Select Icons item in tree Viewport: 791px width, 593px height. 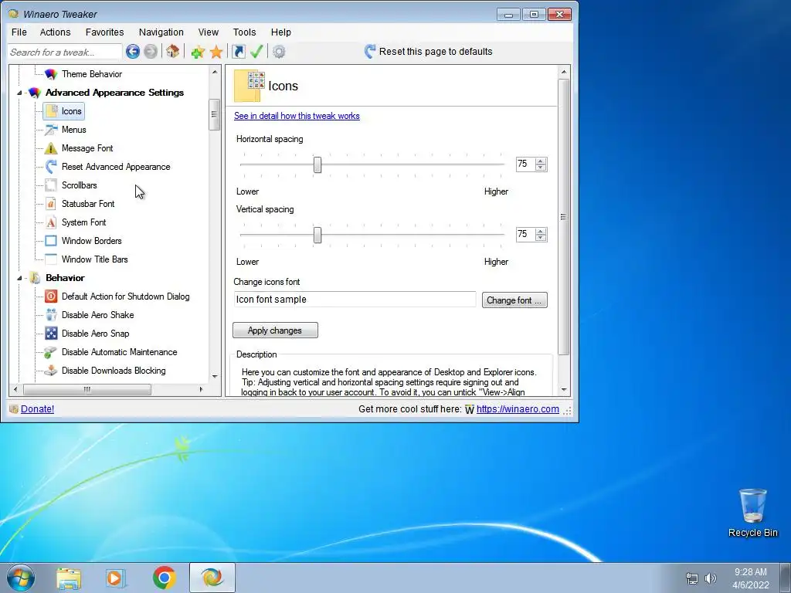coord(63,111)
